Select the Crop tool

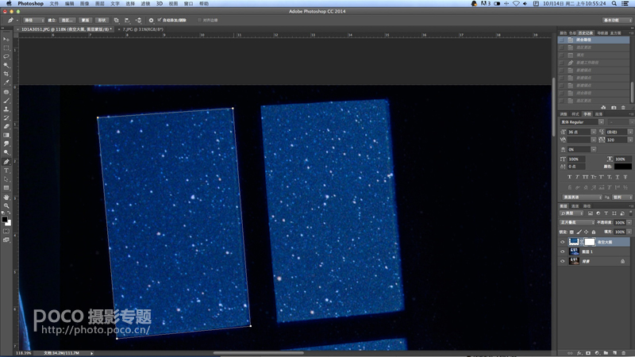coord(6,74)
